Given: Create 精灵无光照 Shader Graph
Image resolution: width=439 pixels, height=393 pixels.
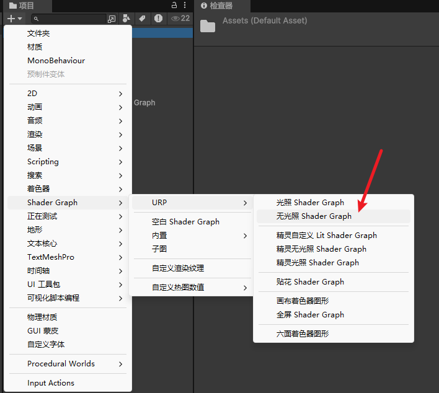Looking at the screenshot, I should 334,249.
